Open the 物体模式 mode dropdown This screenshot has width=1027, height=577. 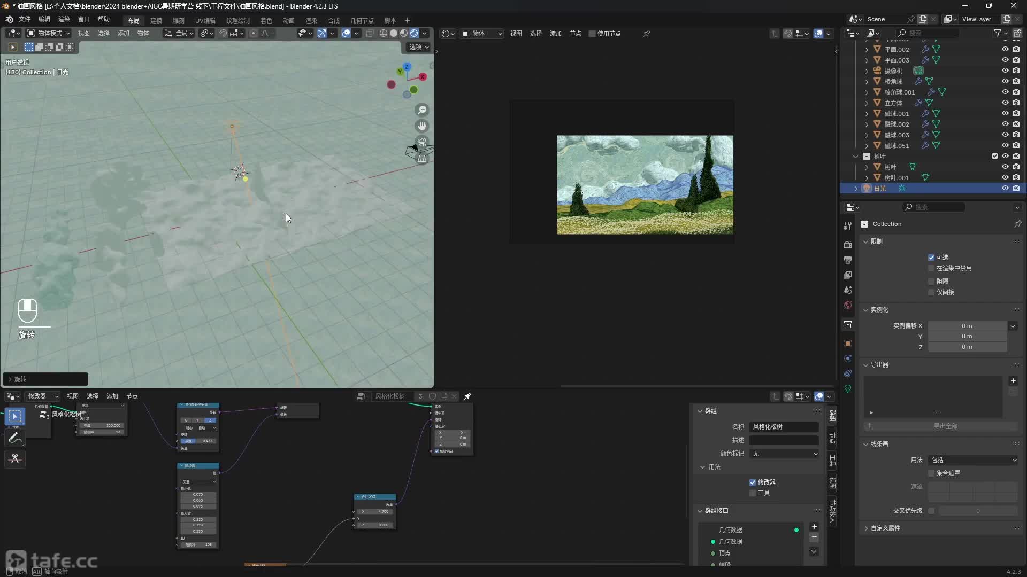tap(49, 33)
